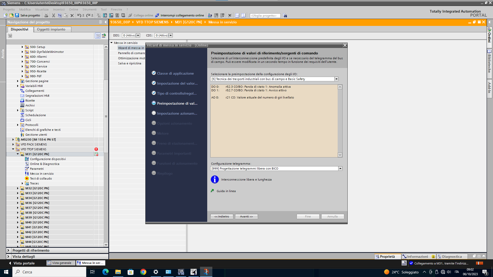Image resolution: width=493 pixels, height=277 pixels.
Task: Click the Print toolbar icon
Action: (x=46, y=15)
